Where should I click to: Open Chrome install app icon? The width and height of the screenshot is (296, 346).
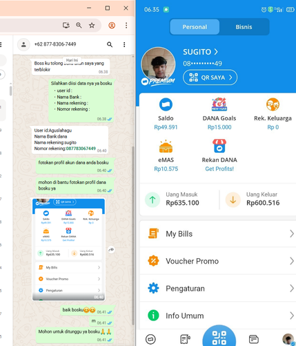pos(66,25)
